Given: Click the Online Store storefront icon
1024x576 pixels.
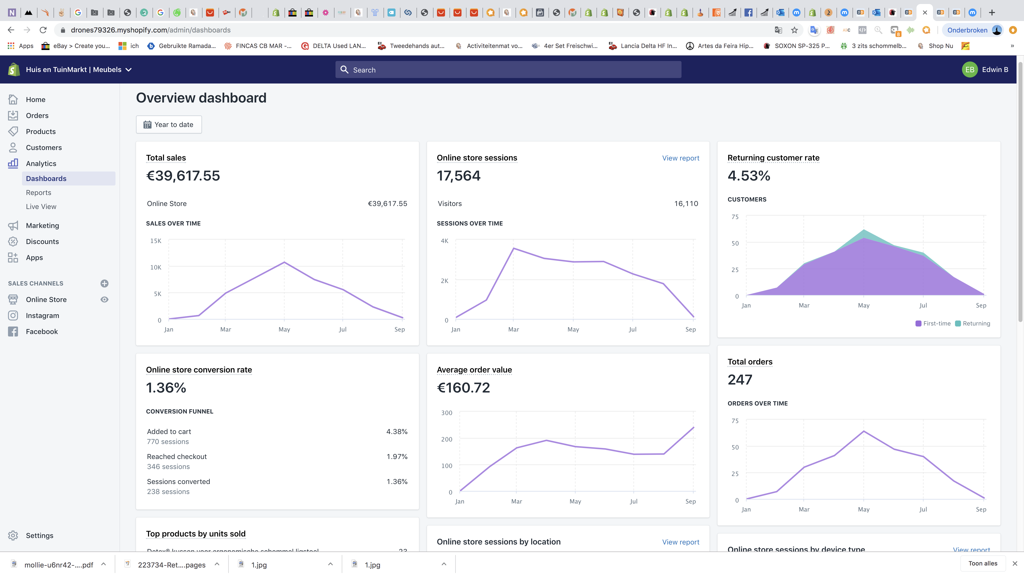Looking at the screenshot, I should (13, 299).
